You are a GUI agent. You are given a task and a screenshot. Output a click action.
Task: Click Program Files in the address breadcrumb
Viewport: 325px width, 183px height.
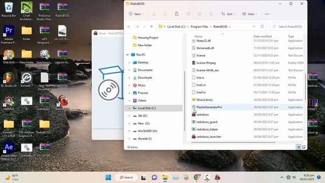pos(199,26)
